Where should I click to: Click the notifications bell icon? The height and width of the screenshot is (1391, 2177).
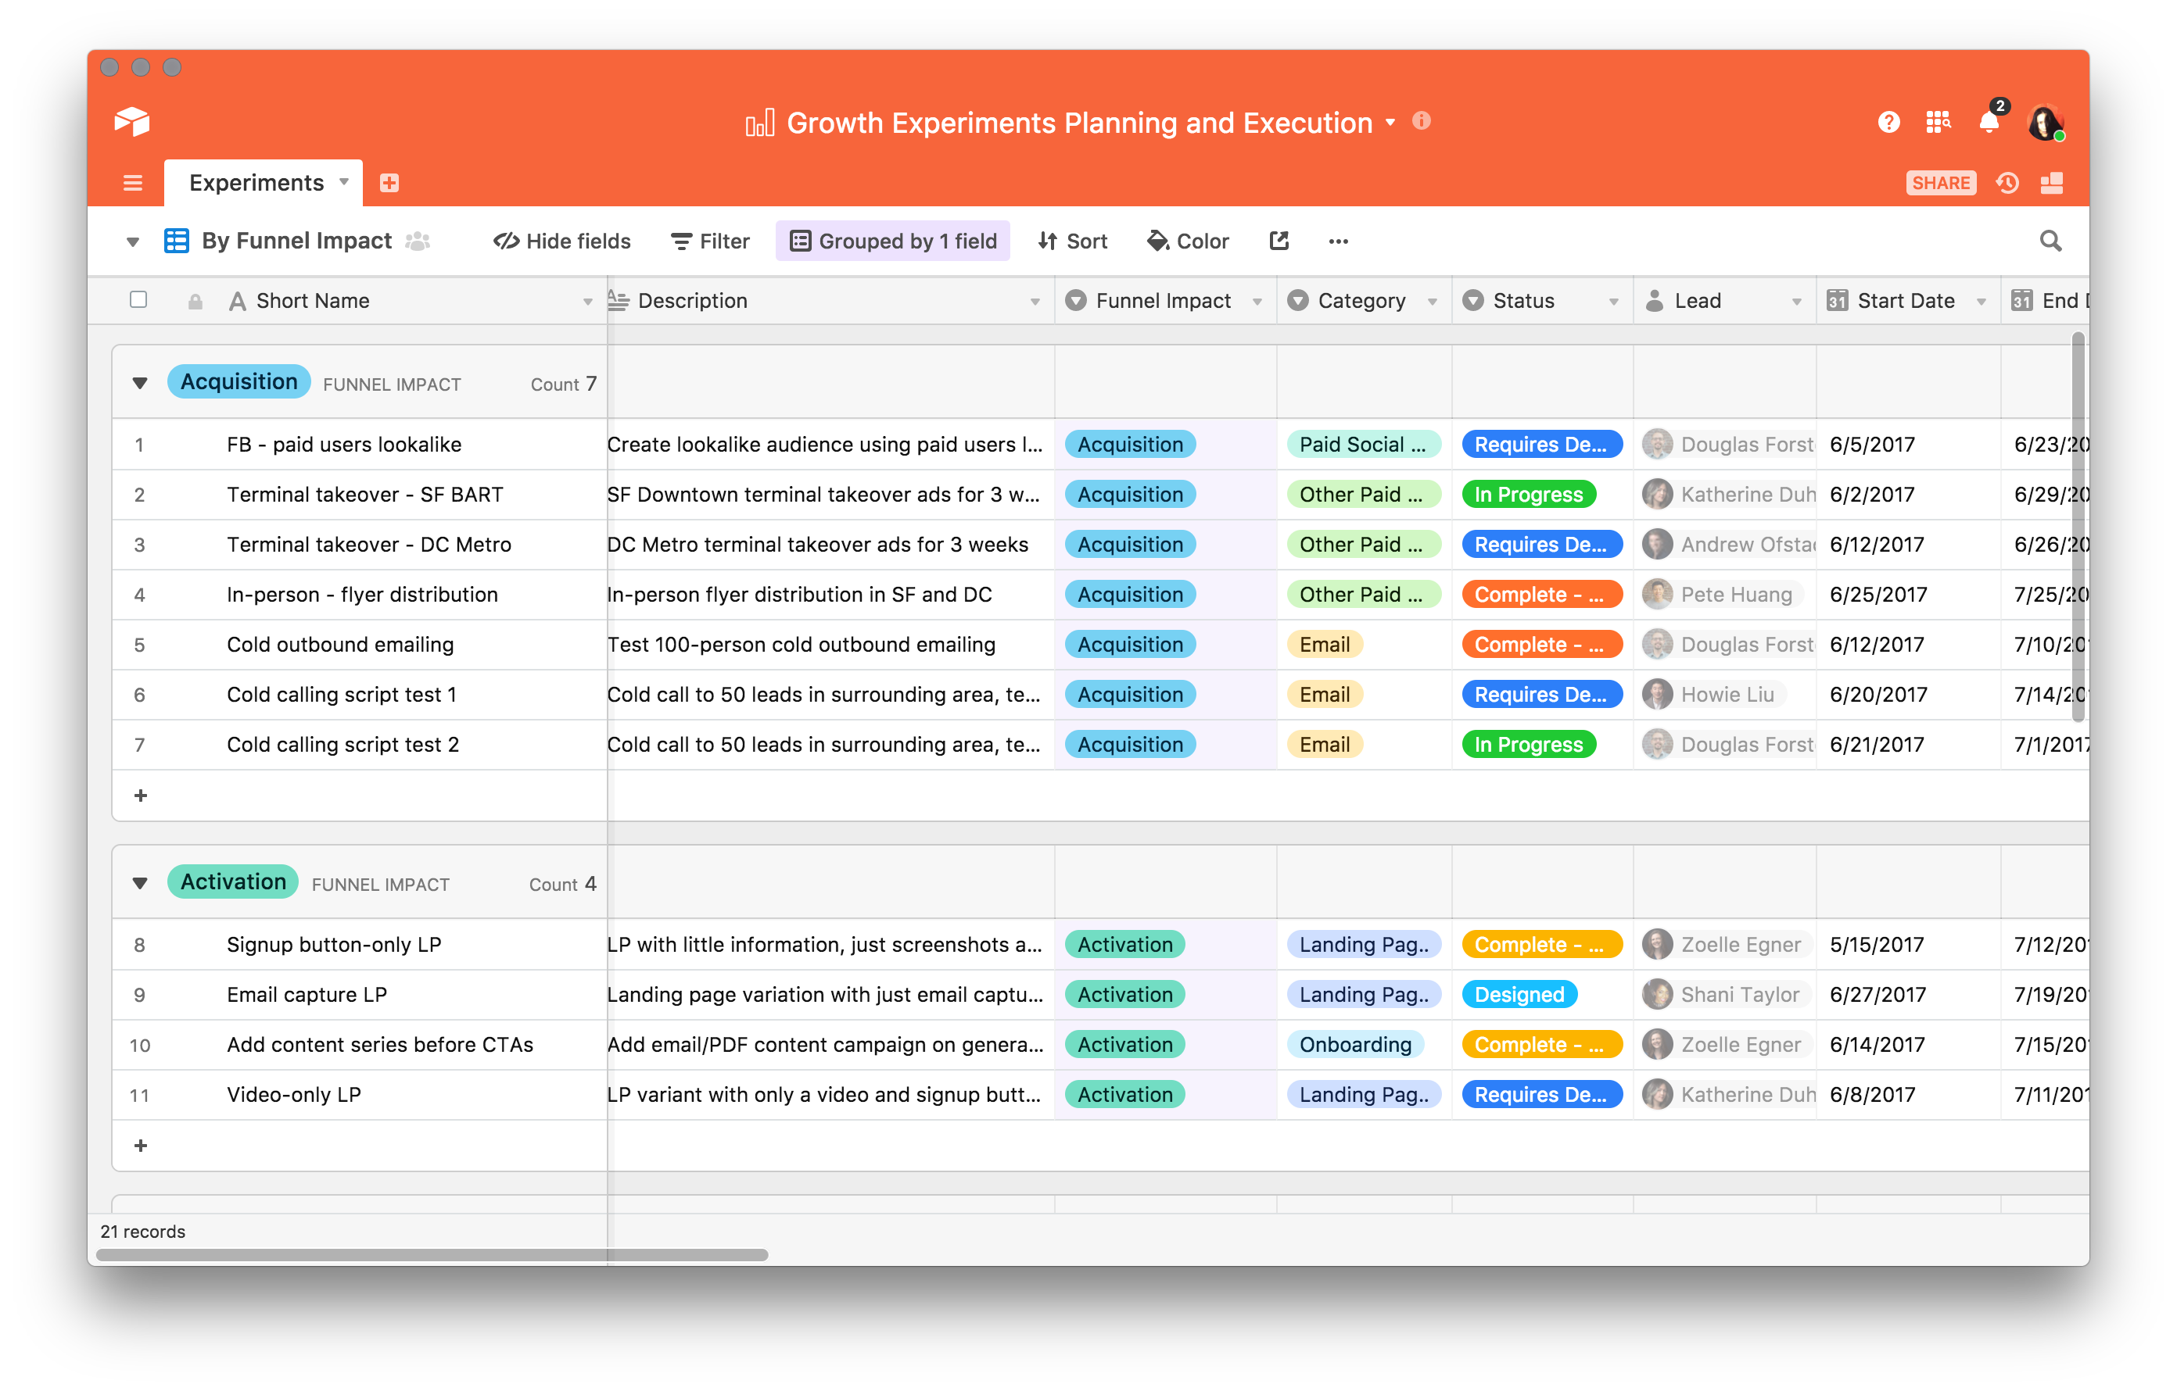[x=1988, y=122]
